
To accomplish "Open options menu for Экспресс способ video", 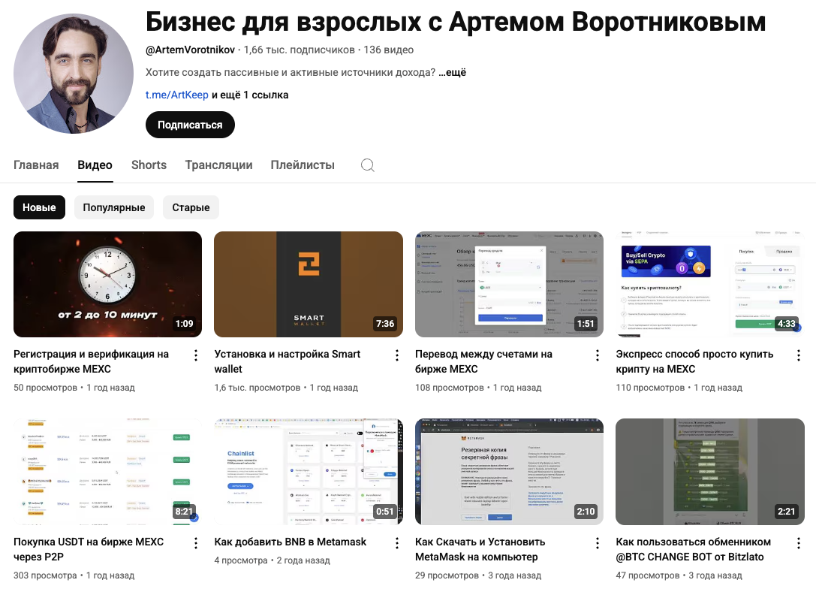I will click(x=798, y=355).
